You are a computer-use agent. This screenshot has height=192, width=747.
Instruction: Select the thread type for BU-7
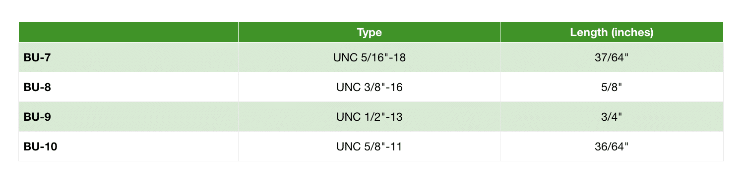click(369, 57)
